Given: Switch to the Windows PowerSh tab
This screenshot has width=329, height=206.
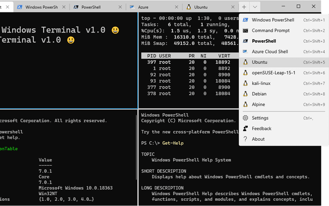Looking at the screenshot, I should pos(42,7).
